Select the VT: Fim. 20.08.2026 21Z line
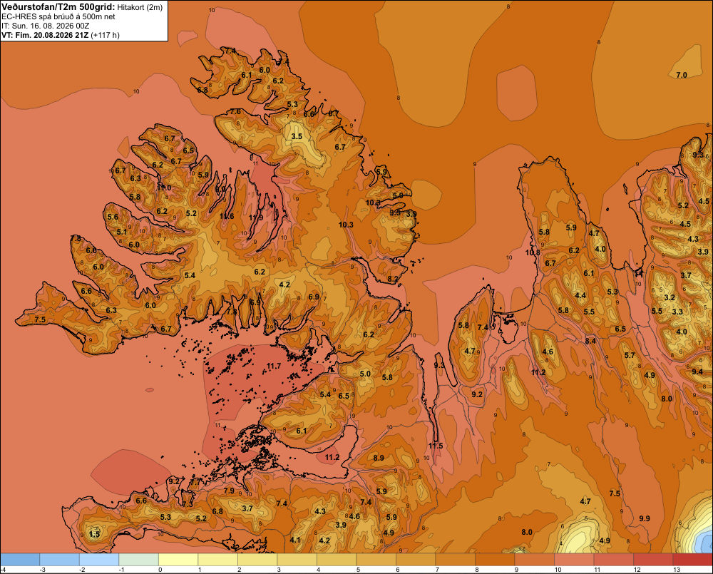 click(x=61, y=35)
